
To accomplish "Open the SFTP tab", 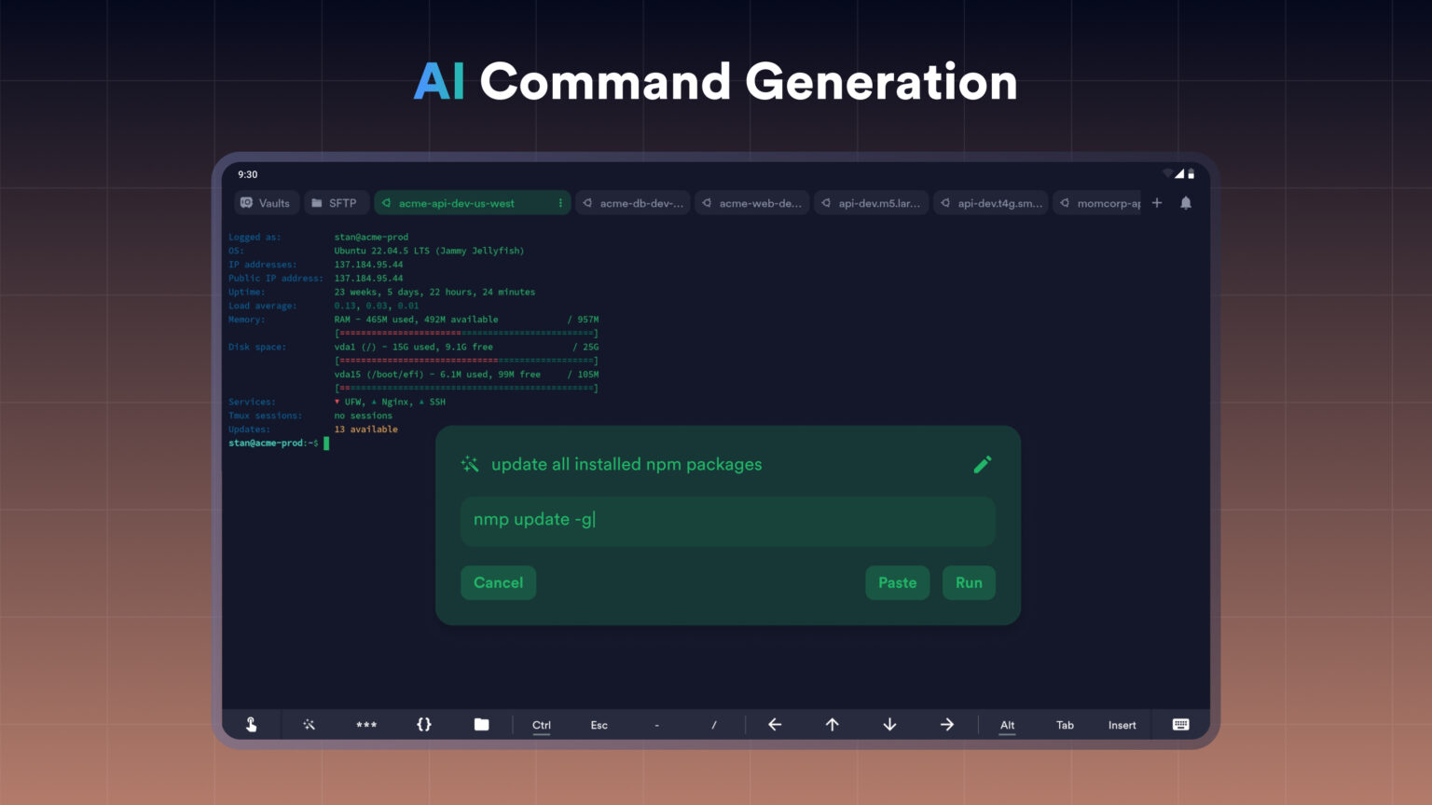I will point(337,202).
